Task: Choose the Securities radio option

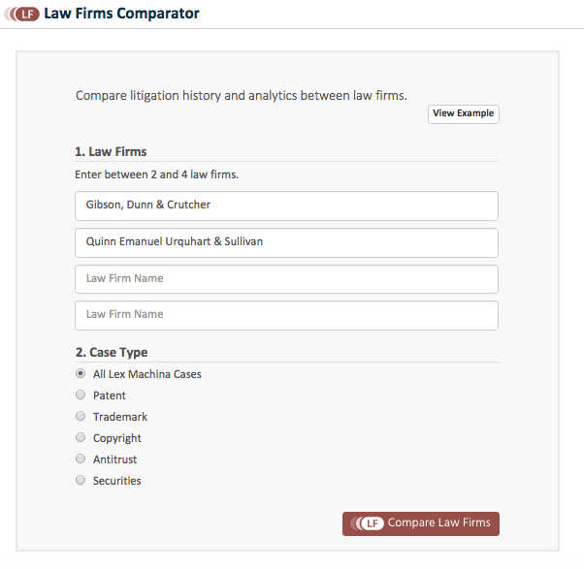Action: [x=81, y=481]
